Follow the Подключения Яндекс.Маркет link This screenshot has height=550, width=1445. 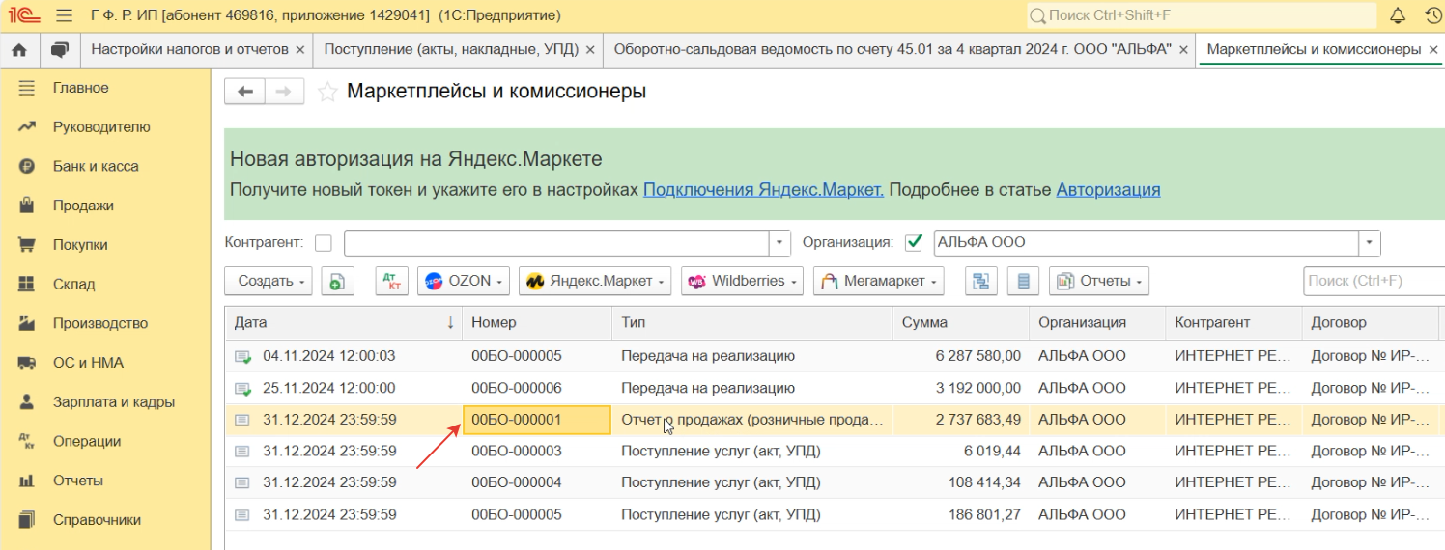[763, 190]
